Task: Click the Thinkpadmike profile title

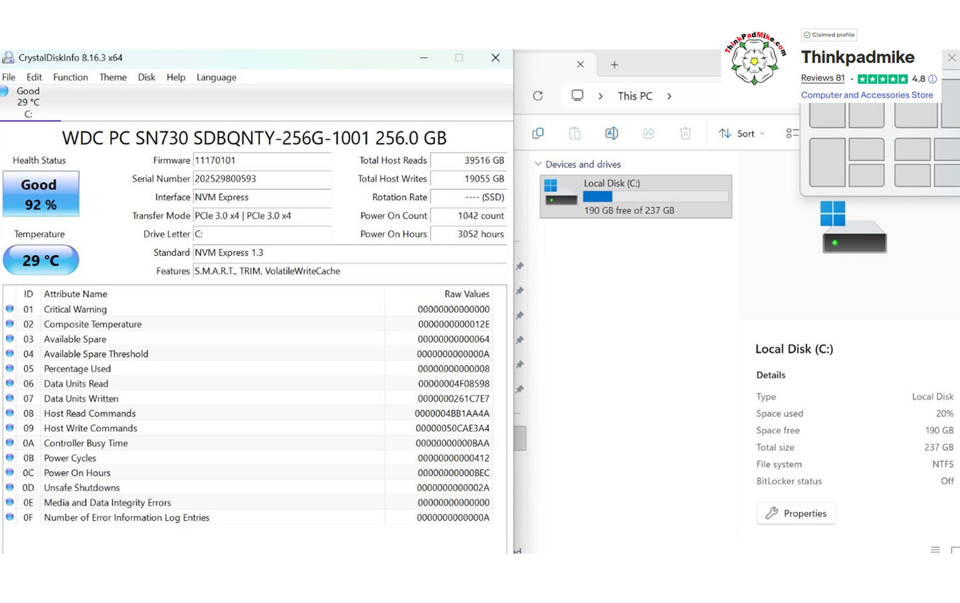Action: (x=858, y=57)
